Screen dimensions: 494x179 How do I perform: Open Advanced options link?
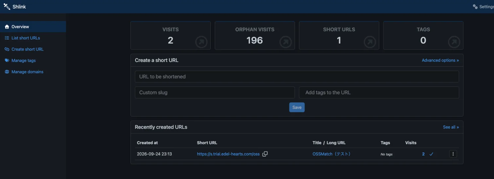tap(440, 60)
